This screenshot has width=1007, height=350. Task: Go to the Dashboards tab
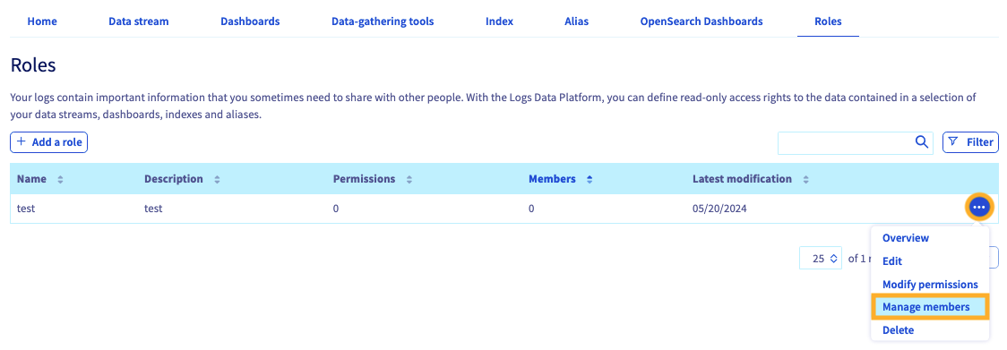(250, 21)
